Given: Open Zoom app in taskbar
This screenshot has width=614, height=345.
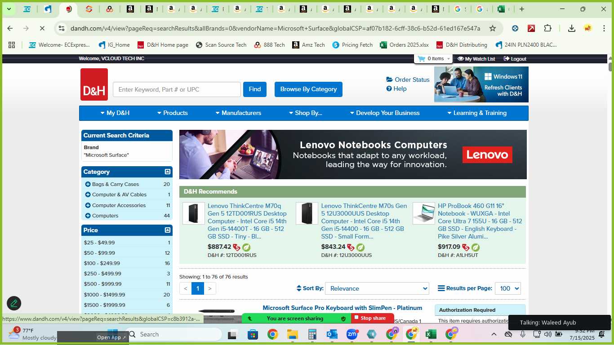Looking at the screenshot, I should click(352, 334).
